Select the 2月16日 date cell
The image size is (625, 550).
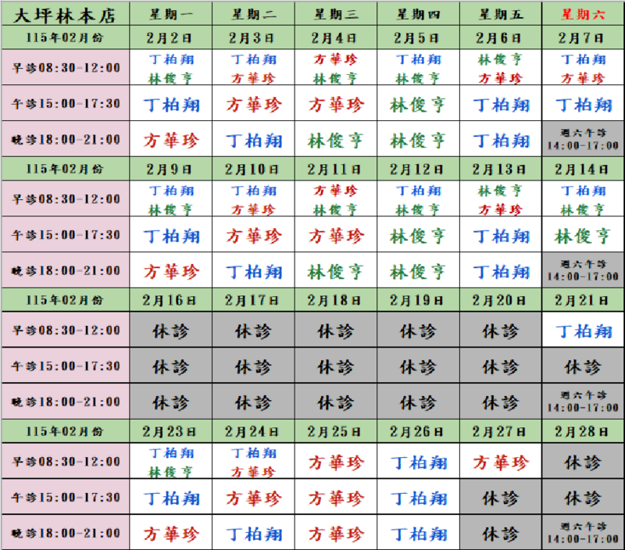(x=170, y=300)
